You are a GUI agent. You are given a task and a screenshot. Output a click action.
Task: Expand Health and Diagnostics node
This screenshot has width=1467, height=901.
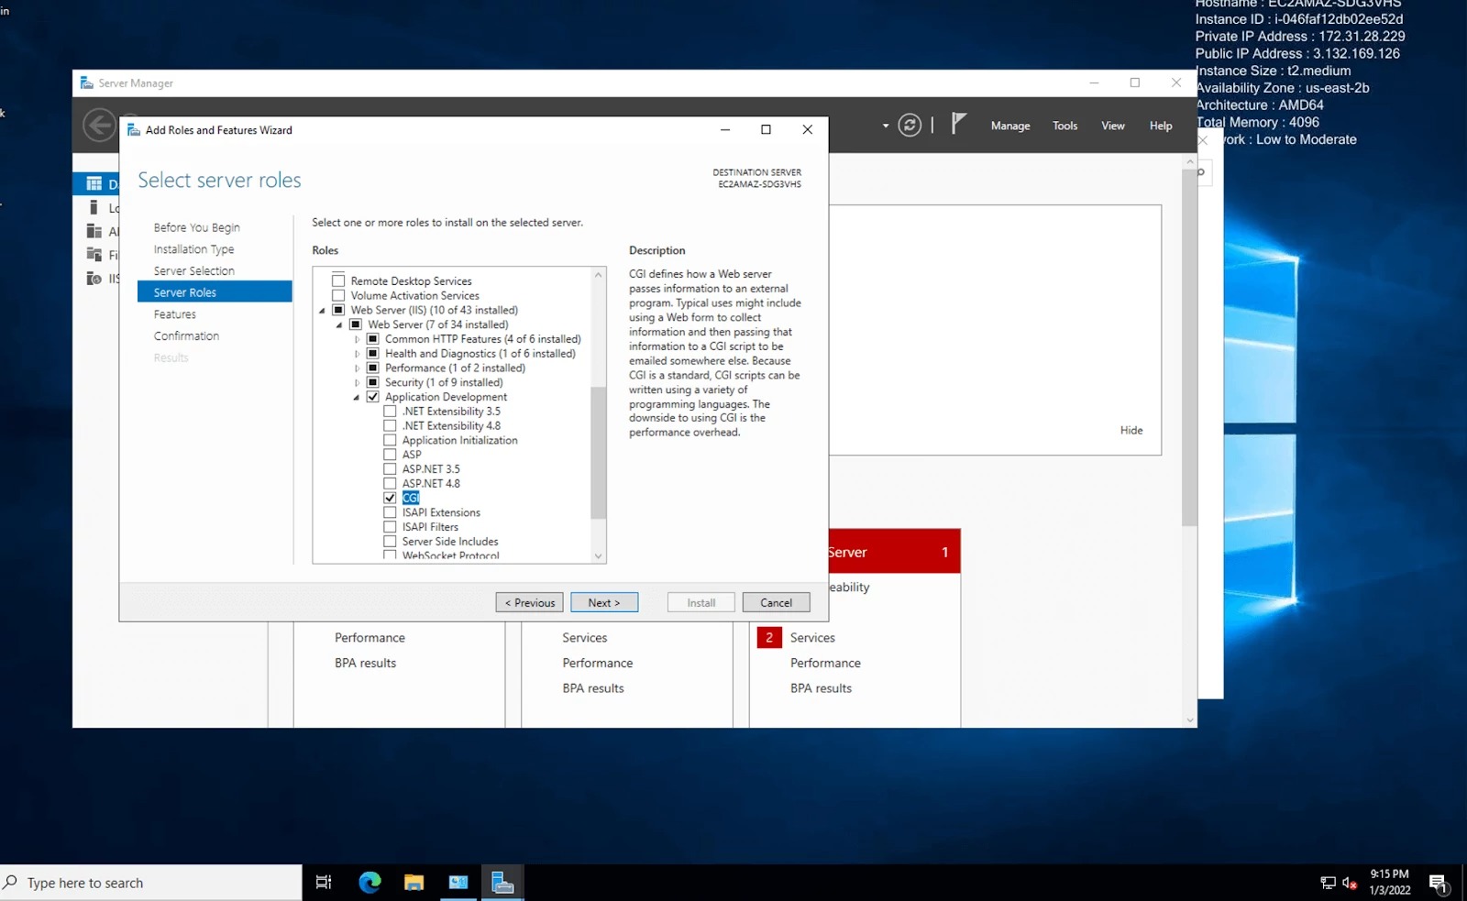(x=357, y=354)
